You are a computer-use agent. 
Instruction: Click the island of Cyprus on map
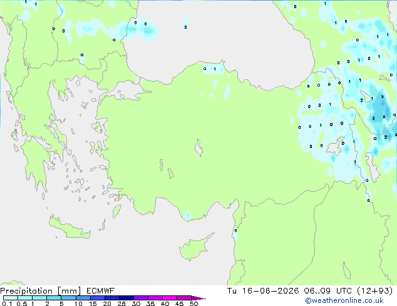(195, 247)
